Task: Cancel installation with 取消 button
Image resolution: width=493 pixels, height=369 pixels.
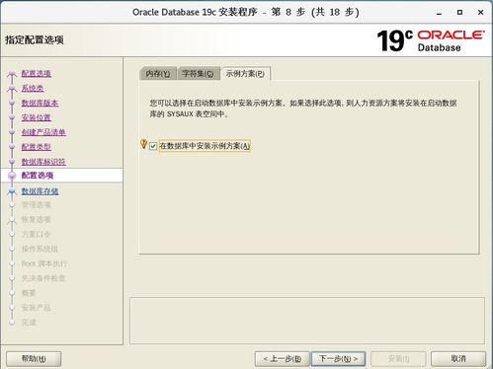Action: 458,358
